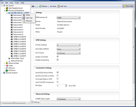
Task: Click the NI PCI-6541 Dev1 icon
Action: tap(9, 58)
